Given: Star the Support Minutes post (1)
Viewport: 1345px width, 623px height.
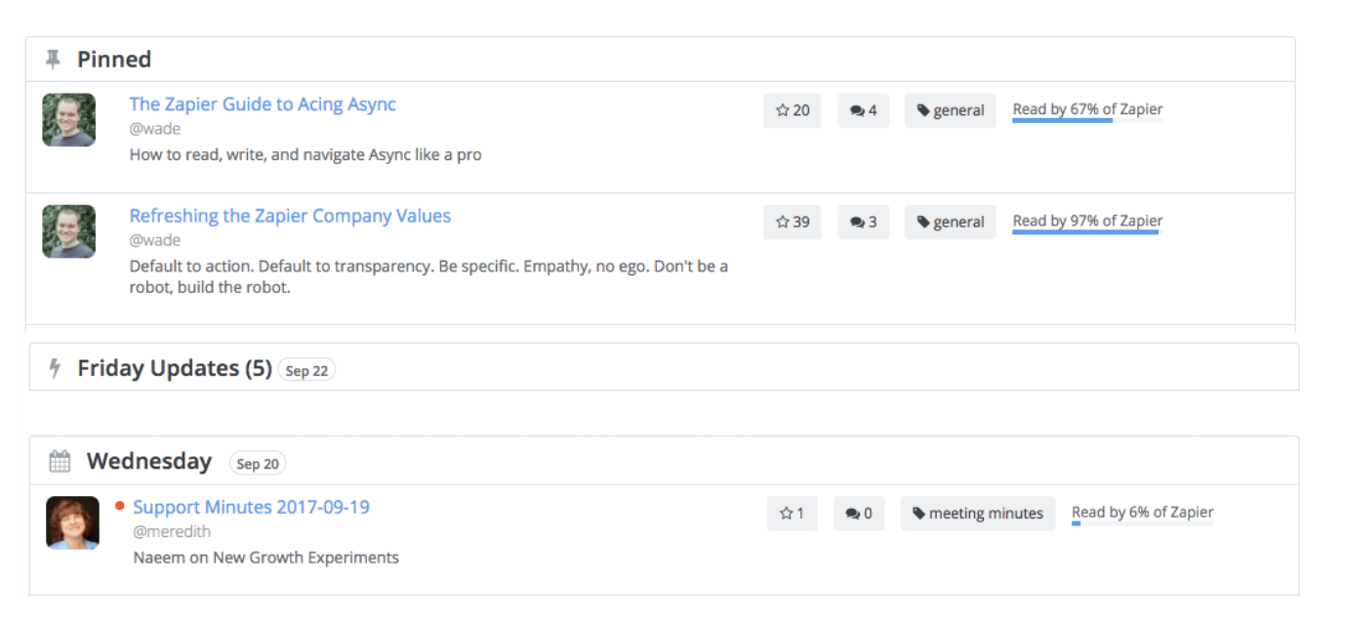Looking at the screenshot, I should pyautogui.click(x=792, y=513).
